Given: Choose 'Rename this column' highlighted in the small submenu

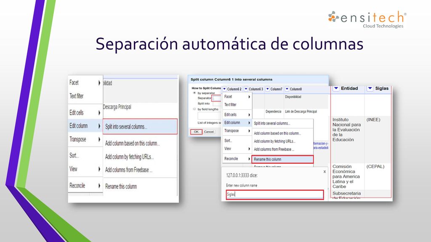Looking at the screenshot, I should pos(282,159).
